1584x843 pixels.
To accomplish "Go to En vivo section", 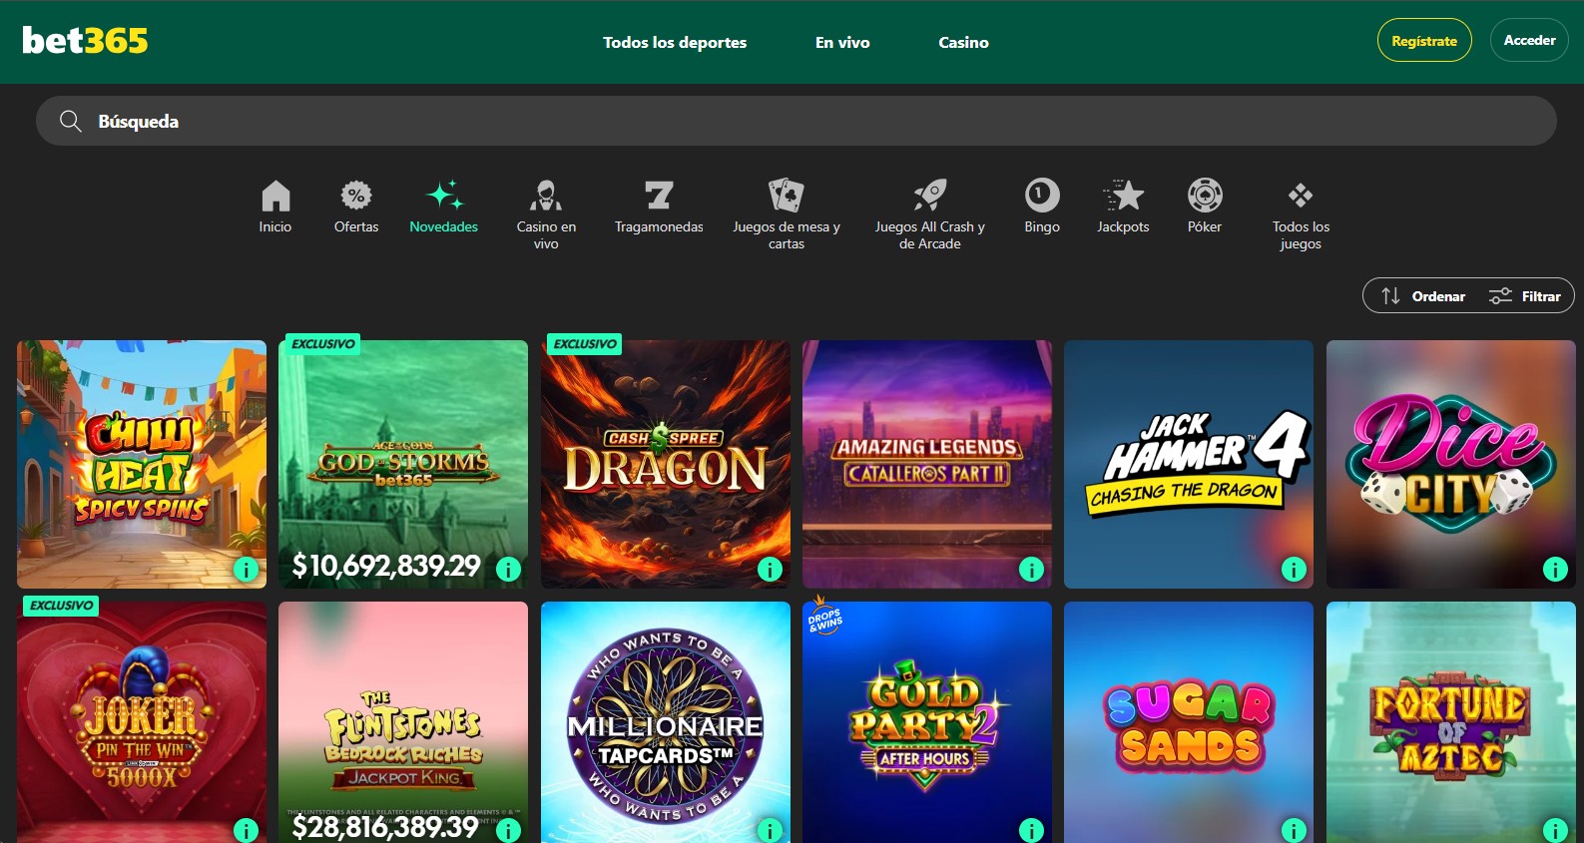I will [x=842, y=42].
